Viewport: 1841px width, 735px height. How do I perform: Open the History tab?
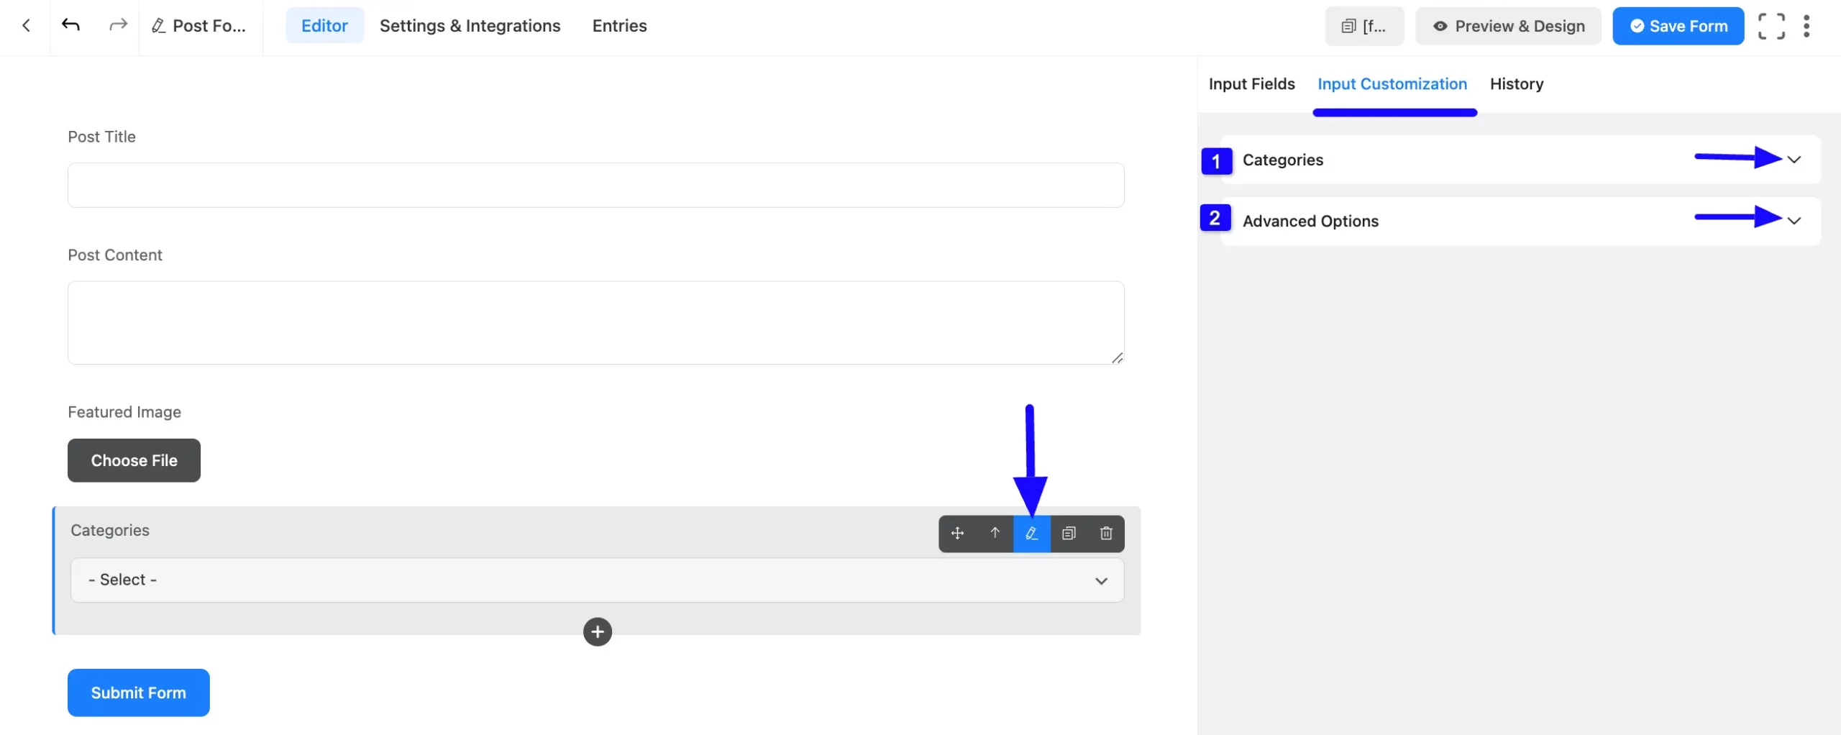tap(1516, 84)
